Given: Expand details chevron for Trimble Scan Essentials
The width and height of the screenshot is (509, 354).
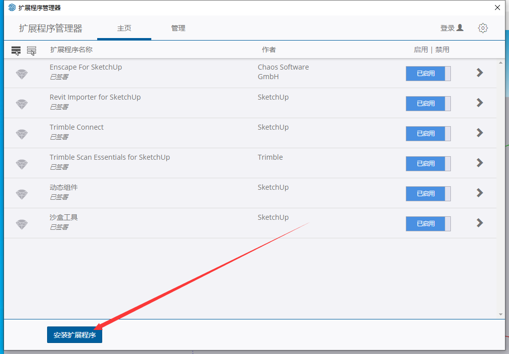Looking at the screenshot, I should coord(480,163).
